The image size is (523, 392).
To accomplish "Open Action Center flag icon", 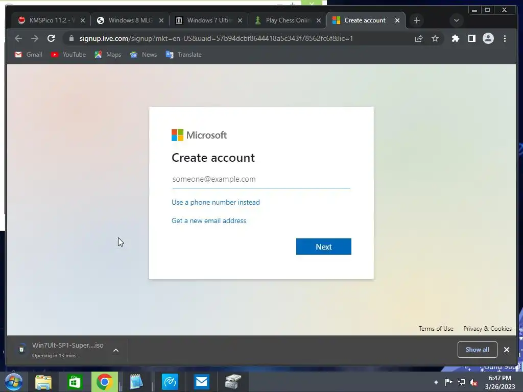I will pyautogui.click(x=448, y=382).
